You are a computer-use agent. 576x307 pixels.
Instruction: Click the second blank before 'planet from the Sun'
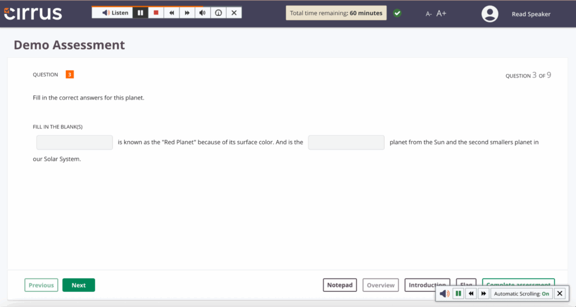[346, 143]
